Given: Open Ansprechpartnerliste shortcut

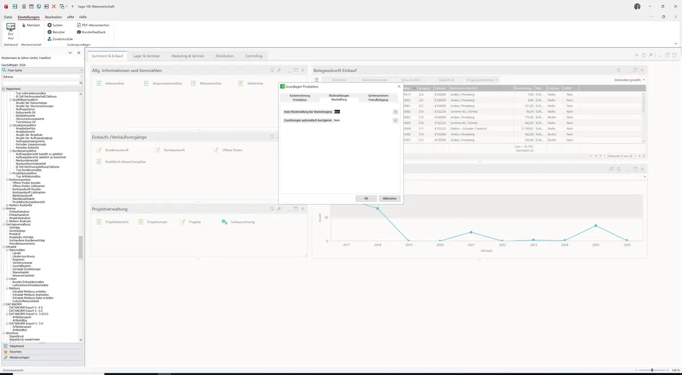Looking at the screenshot, I should pyautogui.click(x=163, y=84).
